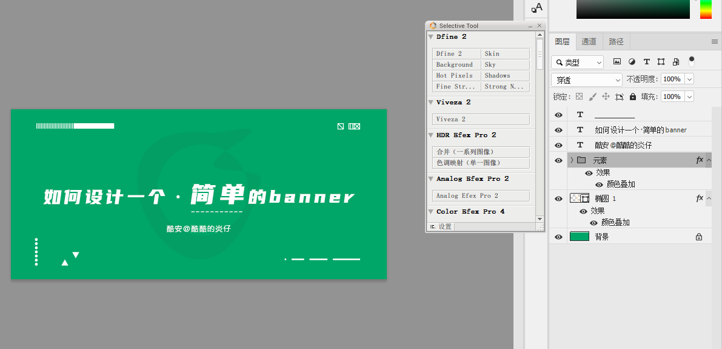Expand the 元素 group folder
The image size is (722, 349).
572,160
